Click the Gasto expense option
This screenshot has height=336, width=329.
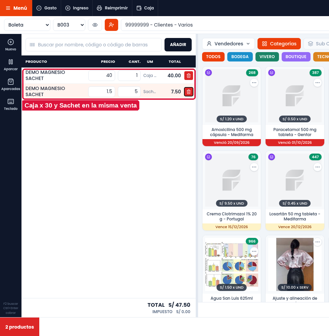pos(46,8)
